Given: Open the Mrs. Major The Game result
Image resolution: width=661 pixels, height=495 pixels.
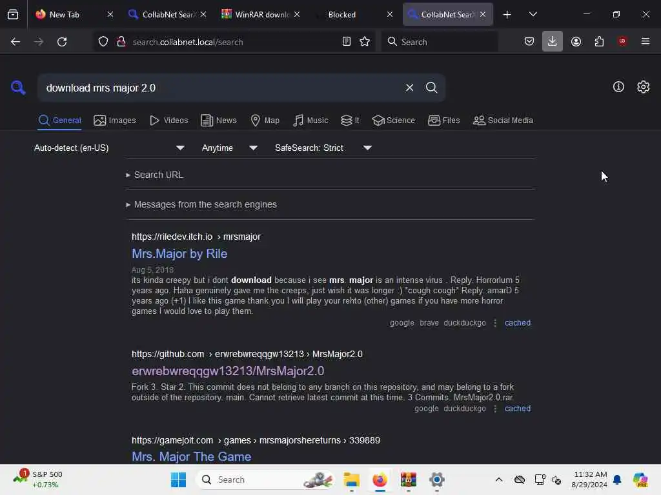Looking at the screenshot, I should (191, 457).
